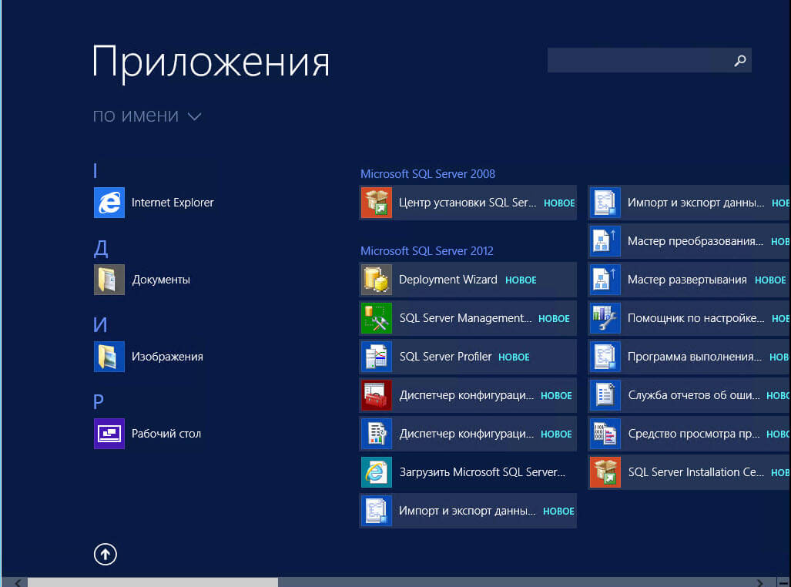Click the horizontal scrollbar thumb
Image resolution: width=791 pixels, height=587 pixels.
pyautogui.click(x=153, y=583)
